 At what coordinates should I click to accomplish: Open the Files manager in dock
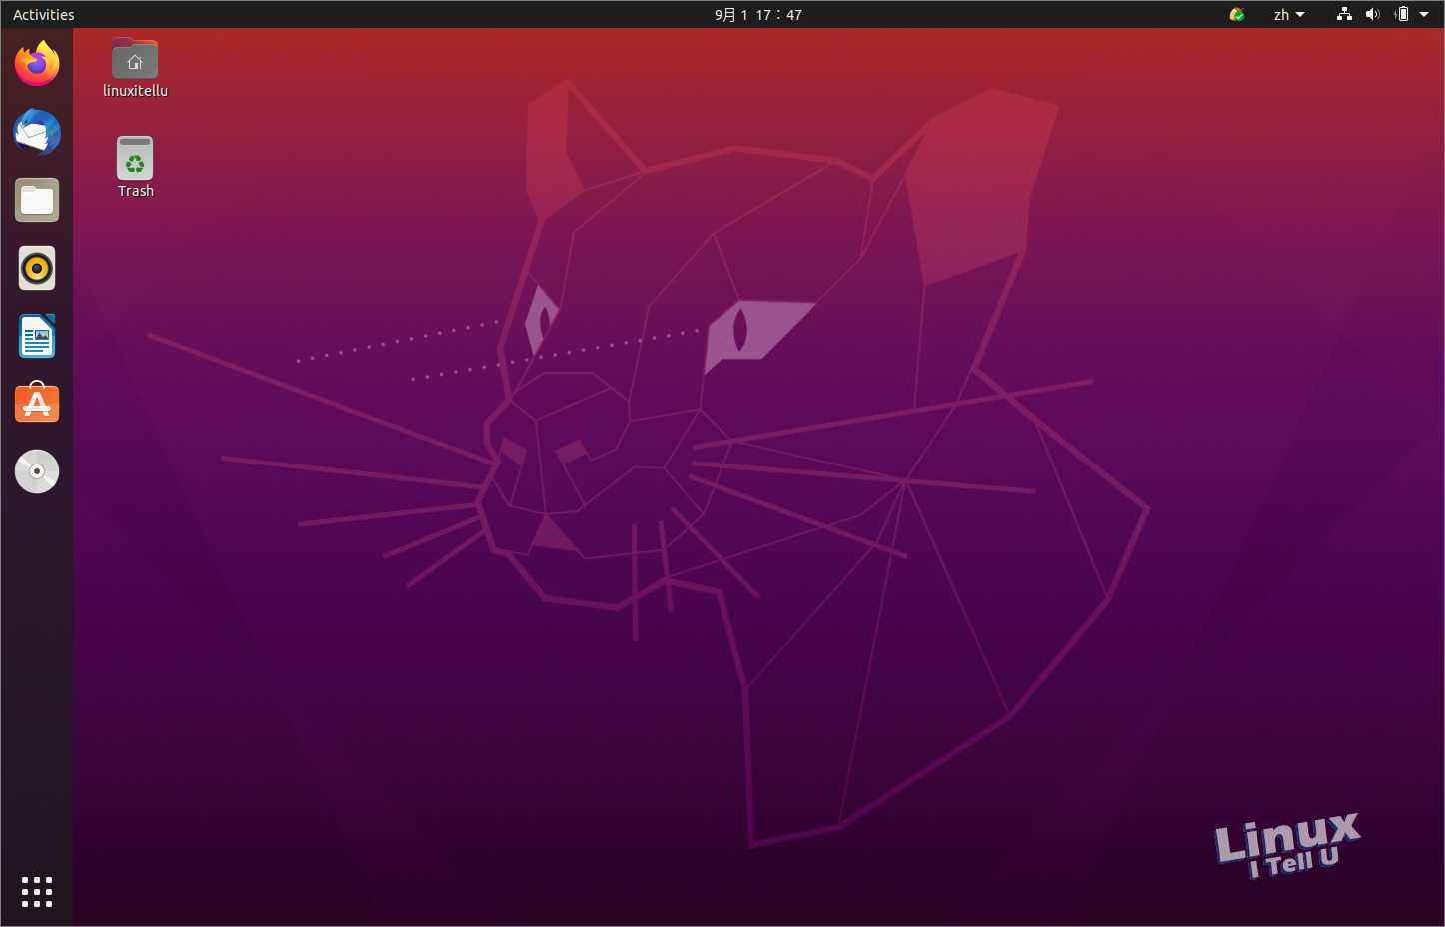(37, 200)
